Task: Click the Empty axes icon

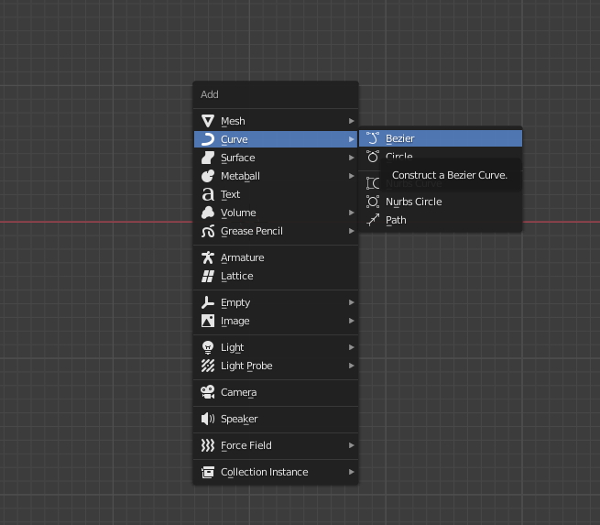Action: coord(208,302)
